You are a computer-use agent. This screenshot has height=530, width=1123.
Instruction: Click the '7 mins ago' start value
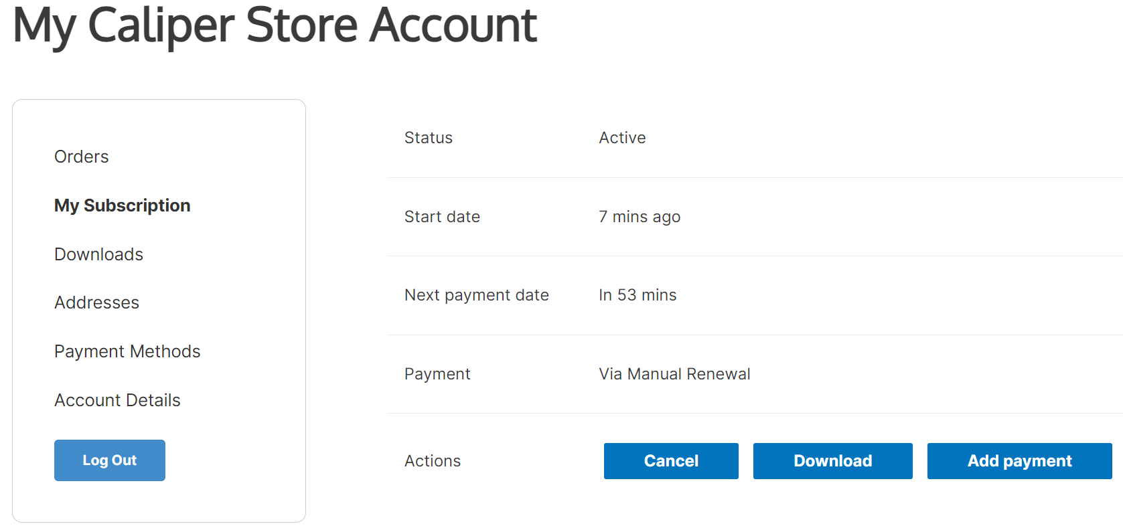(x=640, y=217)
